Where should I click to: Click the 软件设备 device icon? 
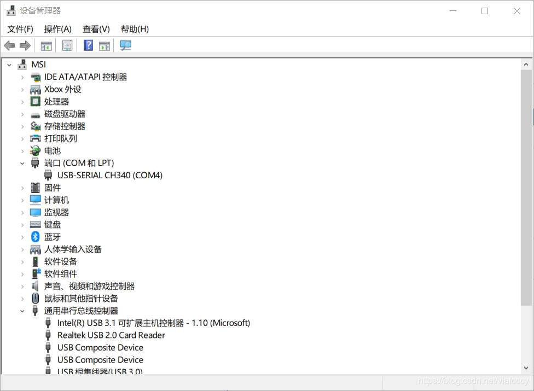click(x=36, y=261)
